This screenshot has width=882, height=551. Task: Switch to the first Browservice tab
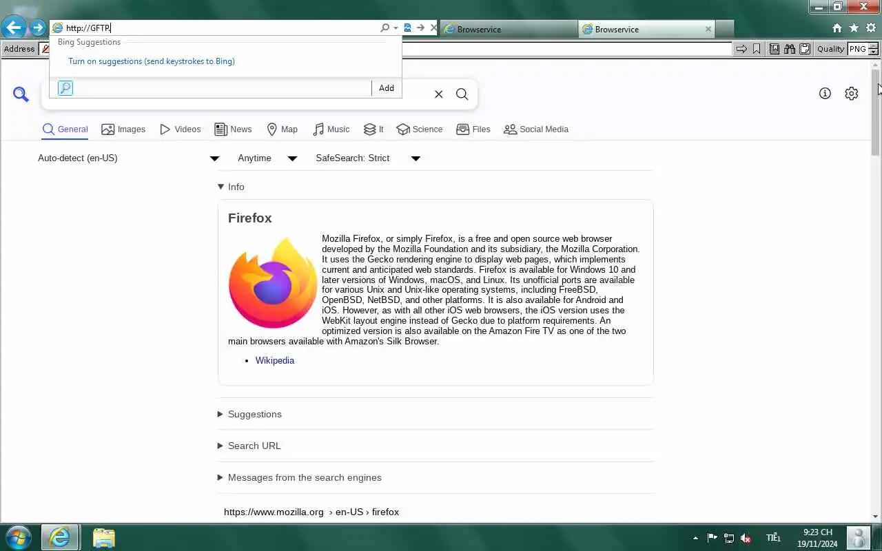pos(509,29)
